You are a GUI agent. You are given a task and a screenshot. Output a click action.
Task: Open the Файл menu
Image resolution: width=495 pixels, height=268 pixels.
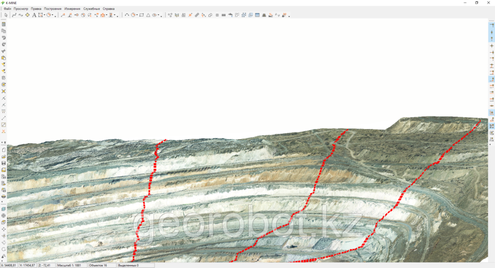[7, 9]
